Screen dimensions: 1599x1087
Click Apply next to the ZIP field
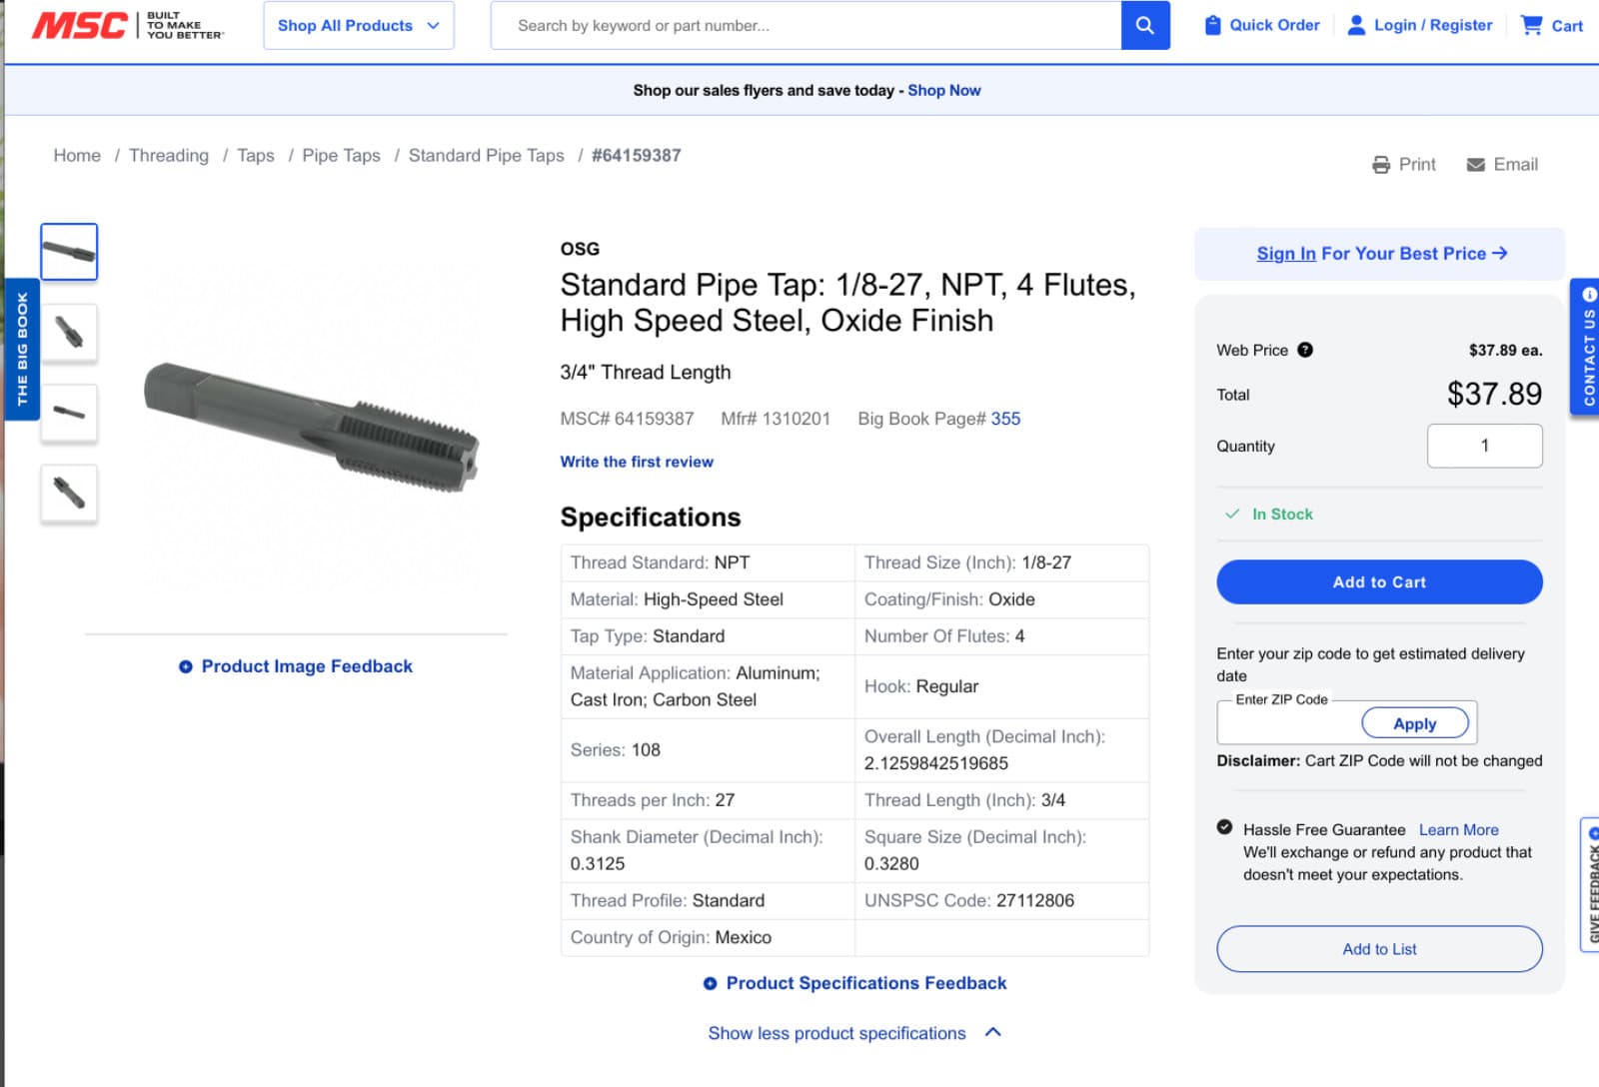[1415, 722]
